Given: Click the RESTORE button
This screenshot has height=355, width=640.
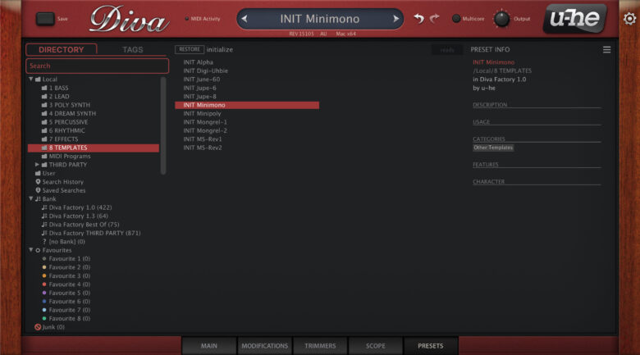Looking at the screenshot, I should (x=190, y=49).
